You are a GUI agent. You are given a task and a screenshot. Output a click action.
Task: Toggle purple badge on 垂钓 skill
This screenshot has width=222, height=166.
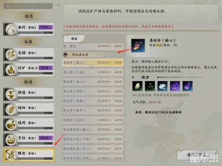[x=46, y=27]
